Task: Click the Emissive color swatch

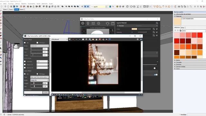Action: coord(134,29)
